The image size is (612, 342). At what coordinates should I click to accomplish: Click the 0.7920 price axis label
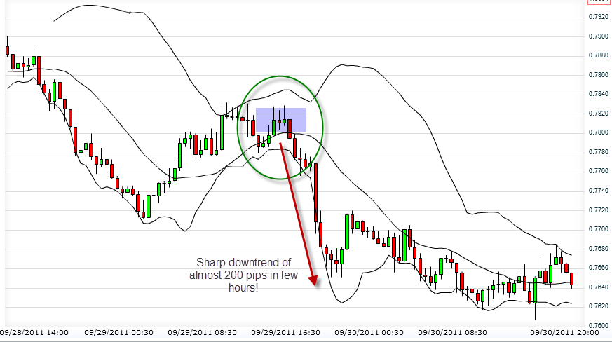(598, 17)
